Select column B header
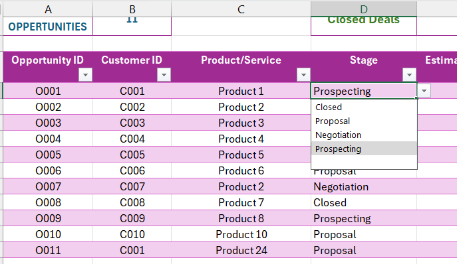 click(132, 9)
